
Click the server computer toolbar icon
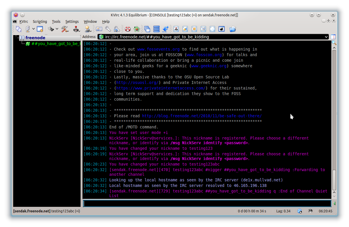(x=28, y=29)
